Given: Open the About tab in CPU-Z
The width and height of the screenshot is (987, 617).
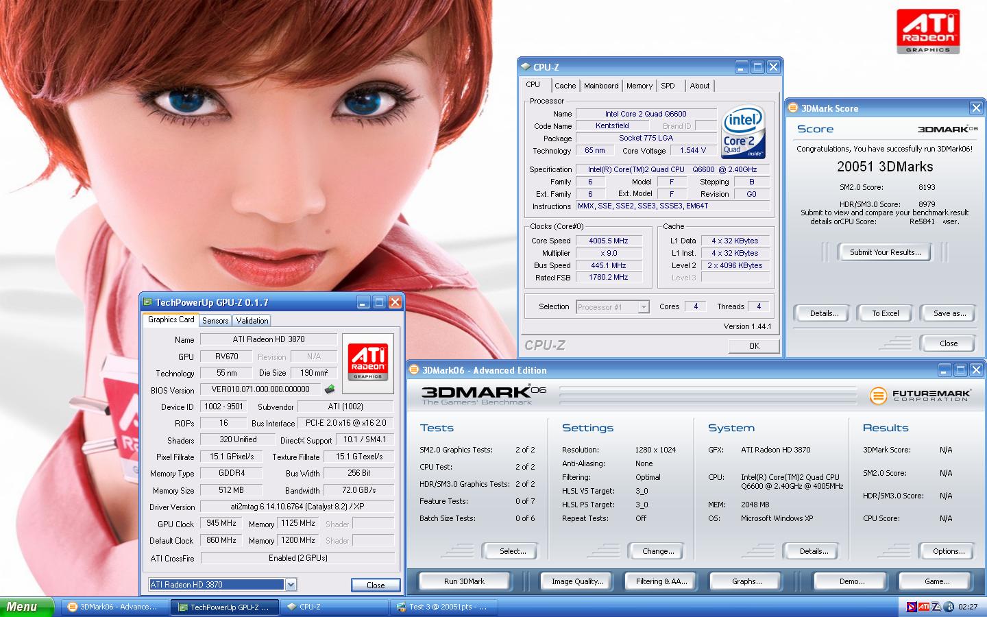Looking at the screenshot, I should 700,86.
